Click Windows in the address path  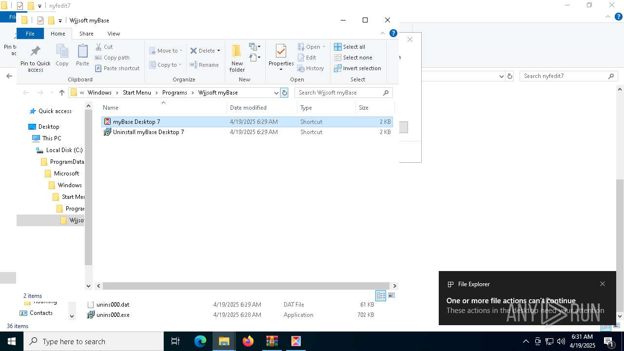[99, 93]
